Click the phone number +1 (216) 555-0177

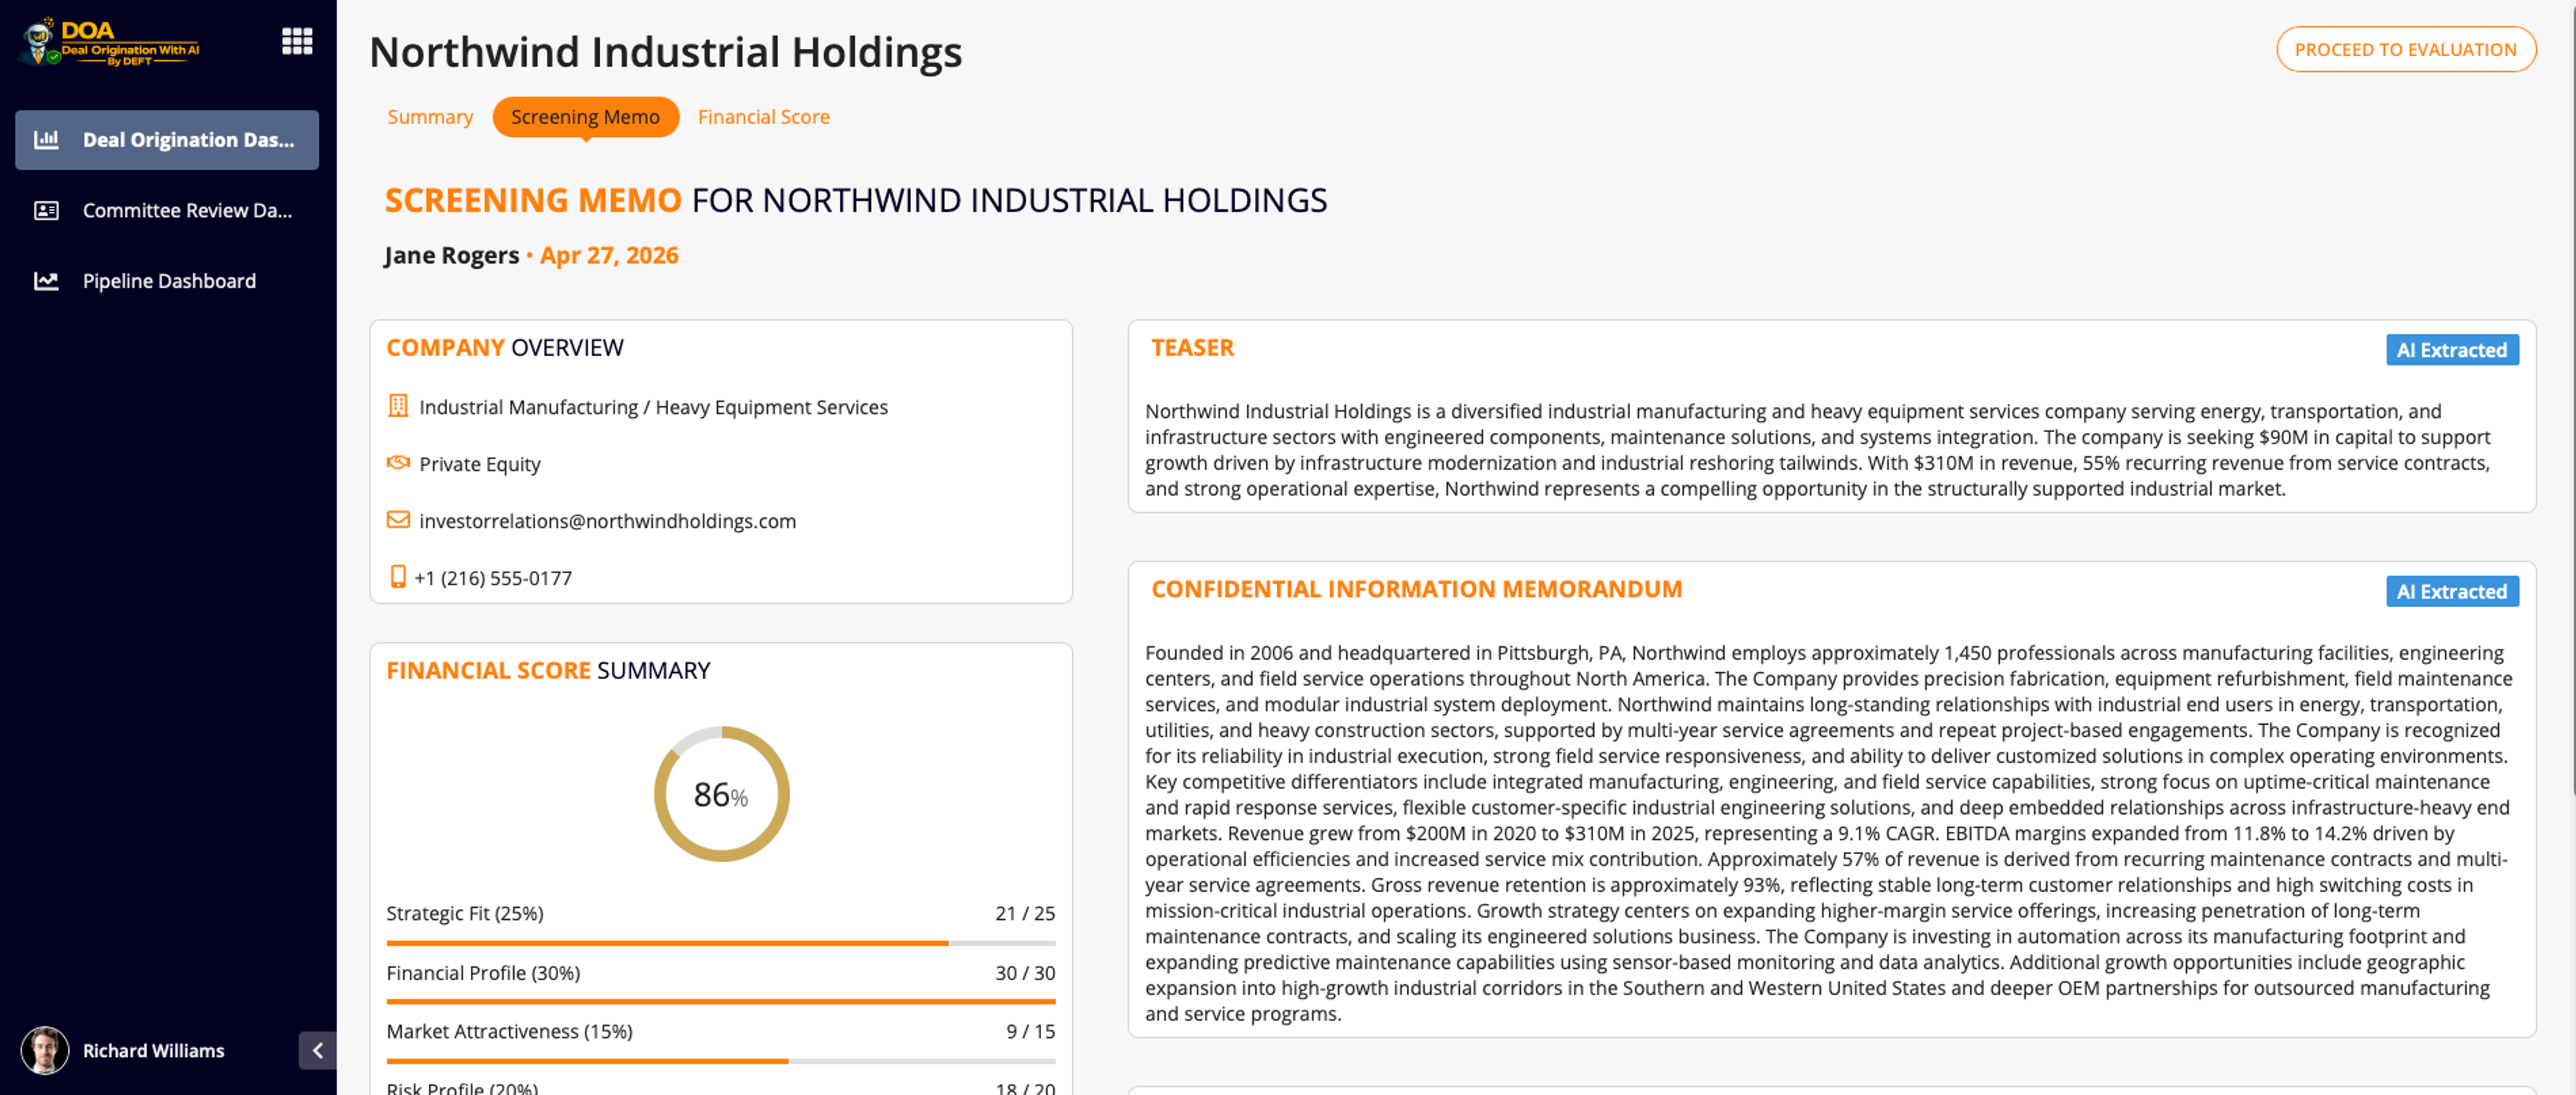(493, 578)
